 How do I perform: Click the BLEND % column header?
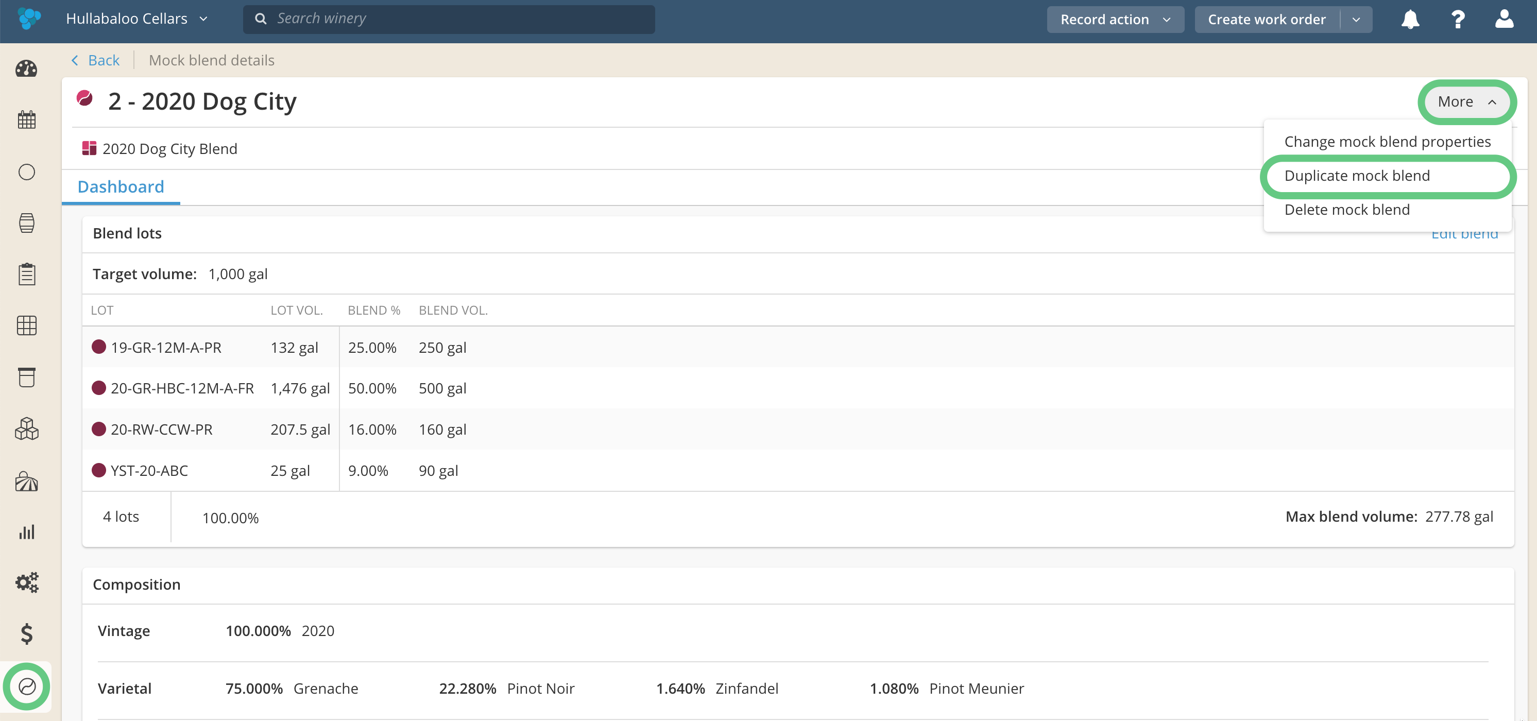[373, 310]
